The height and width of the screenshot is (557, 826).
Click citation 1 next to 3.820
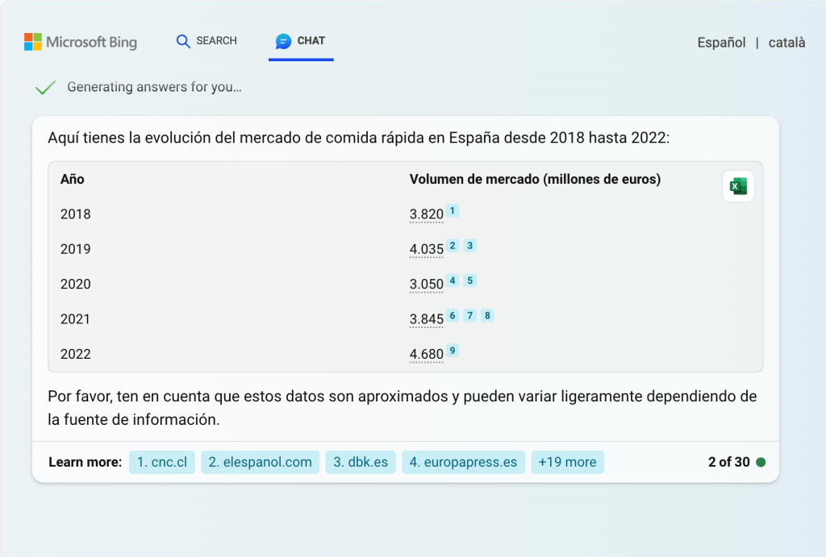click(x=453, y=211)
